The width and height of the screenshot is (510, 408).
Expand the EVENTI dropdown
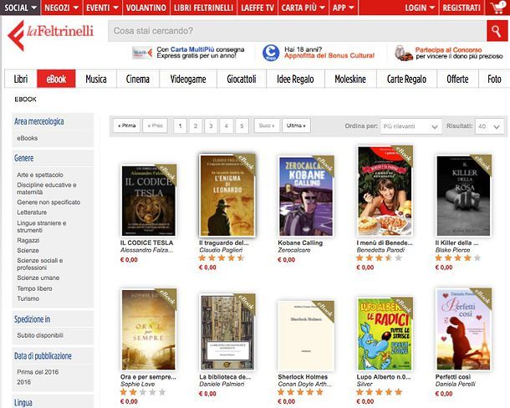click(102, 8)
